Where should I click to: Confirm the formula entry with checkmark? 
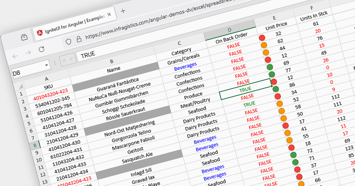pos(71,59)
